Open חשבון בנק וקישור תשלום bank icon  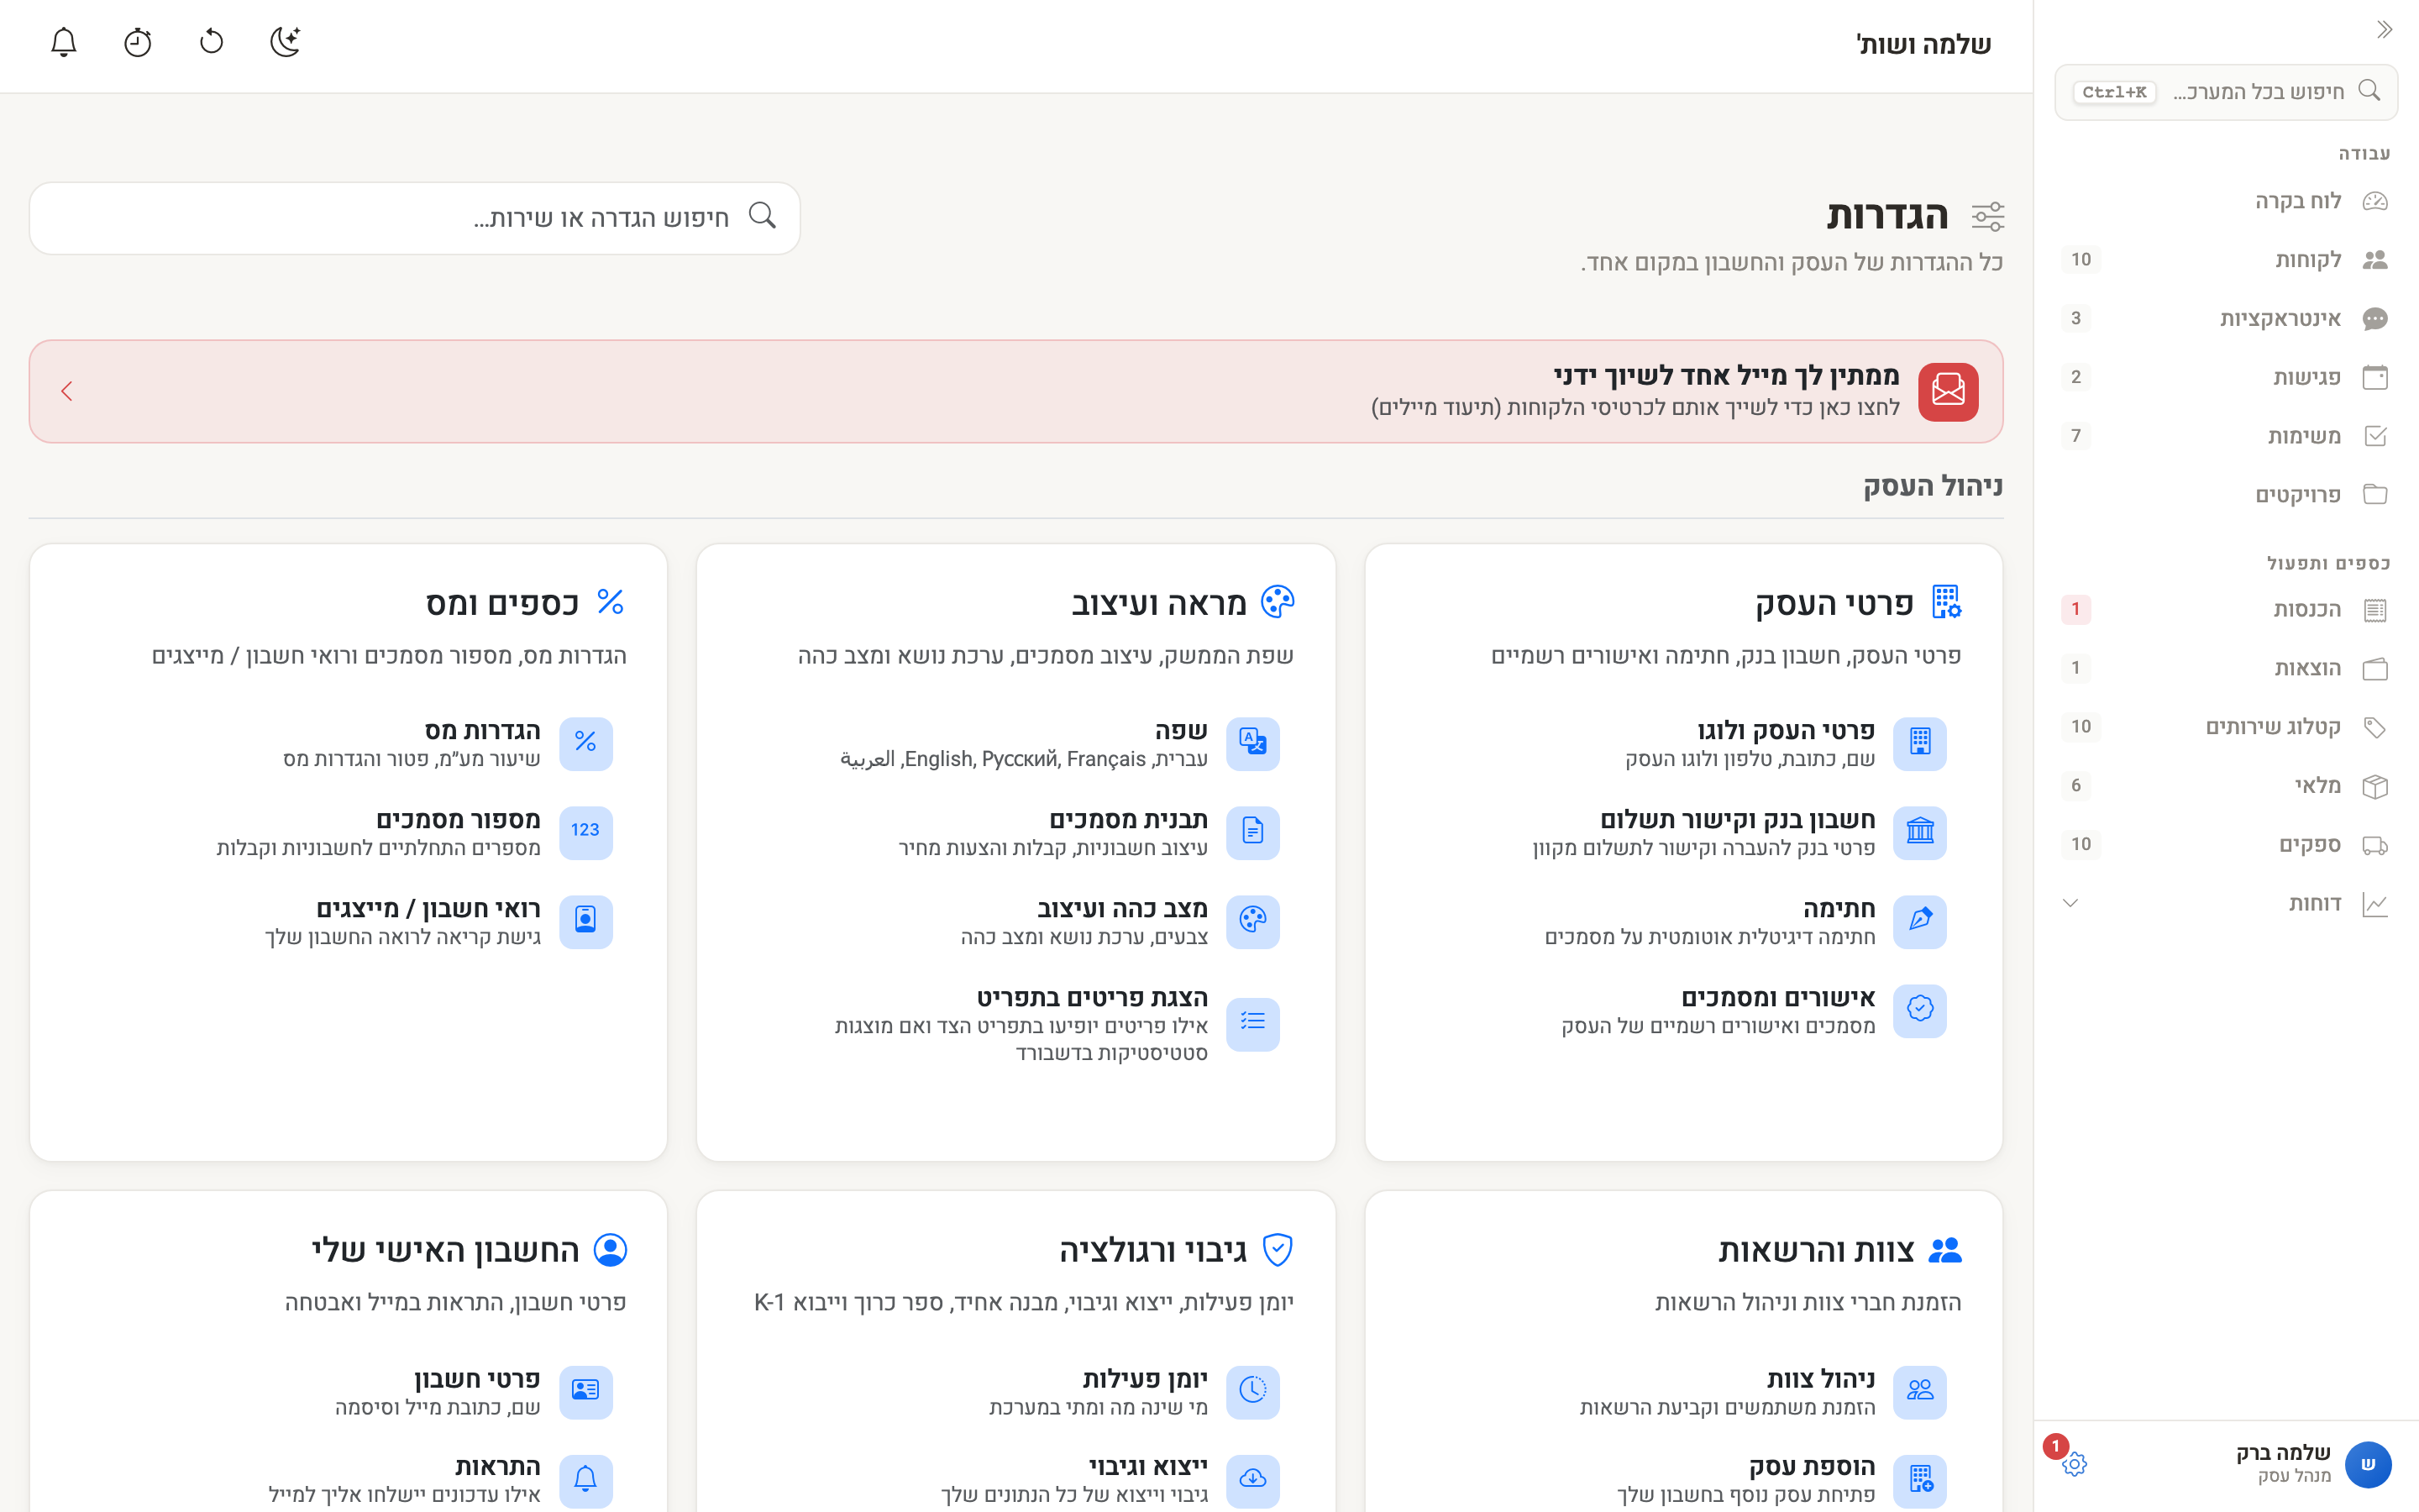click(1919, 832)
